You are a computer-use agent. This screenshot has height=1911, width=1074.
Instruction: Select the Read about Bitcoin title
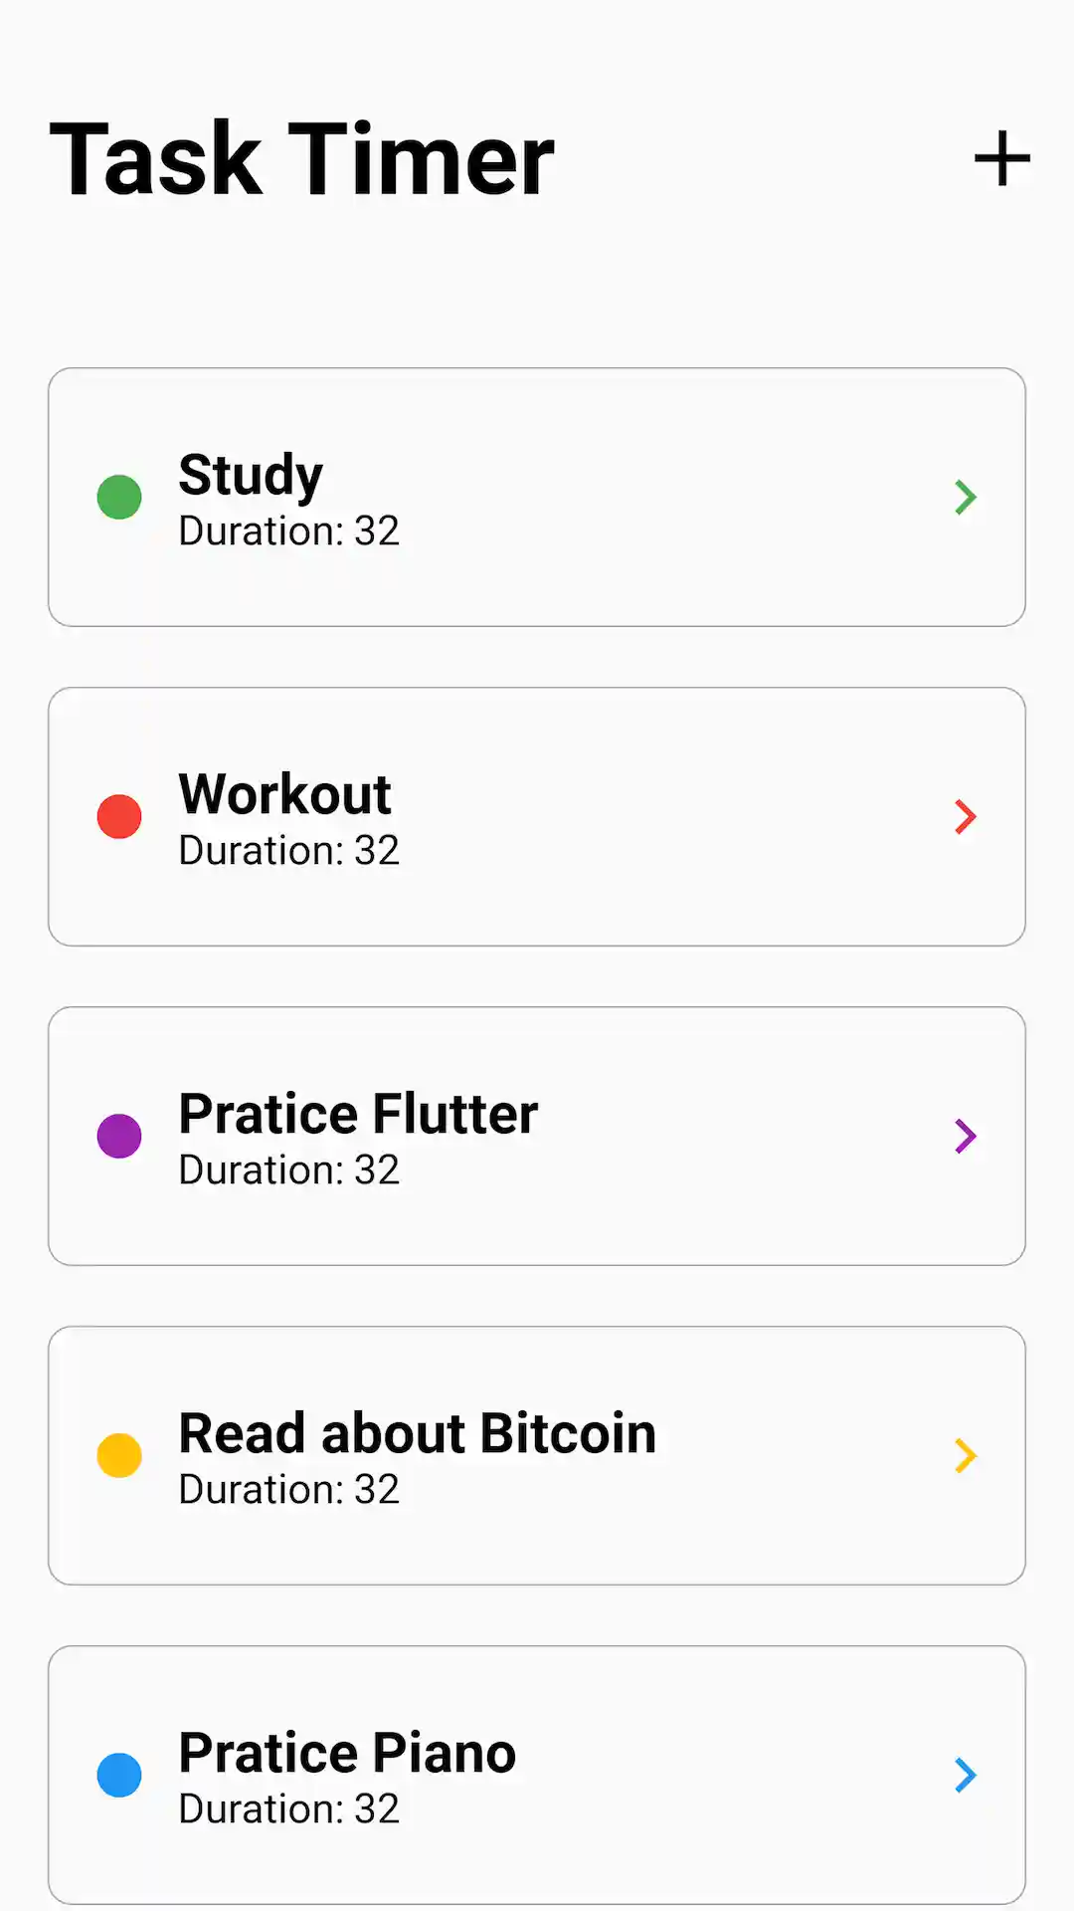(417, 1432)
